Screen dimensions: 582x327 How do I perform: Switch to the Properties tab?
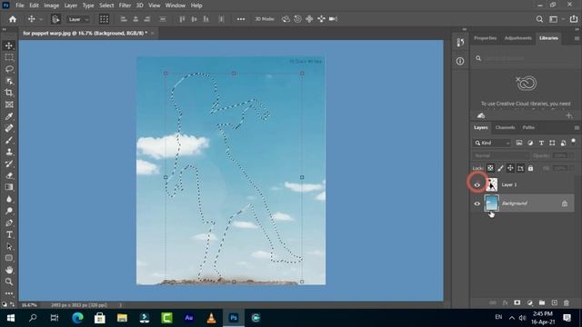click(485, 38)
